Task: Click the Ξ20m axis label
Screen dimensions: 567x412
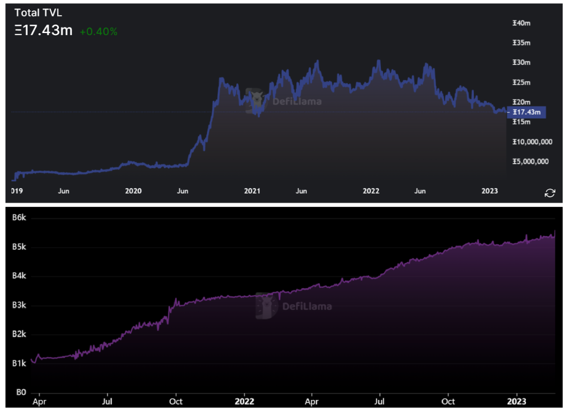Action: (x=521, y=102)
